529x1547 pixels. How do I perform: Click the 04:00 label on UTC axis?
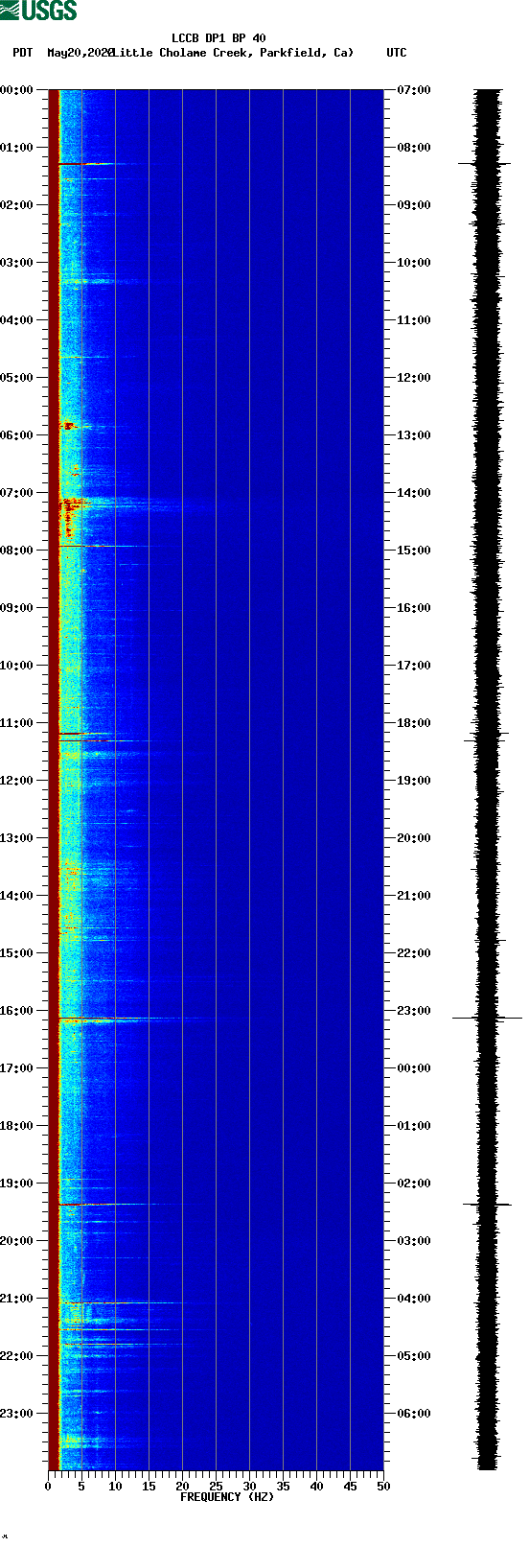[414, 1299]
